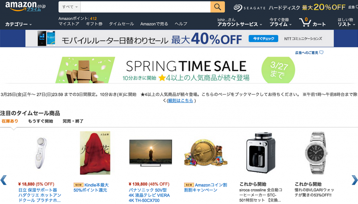
Task: Open the アカウントサービス dropdown
Action: point(240,24)
